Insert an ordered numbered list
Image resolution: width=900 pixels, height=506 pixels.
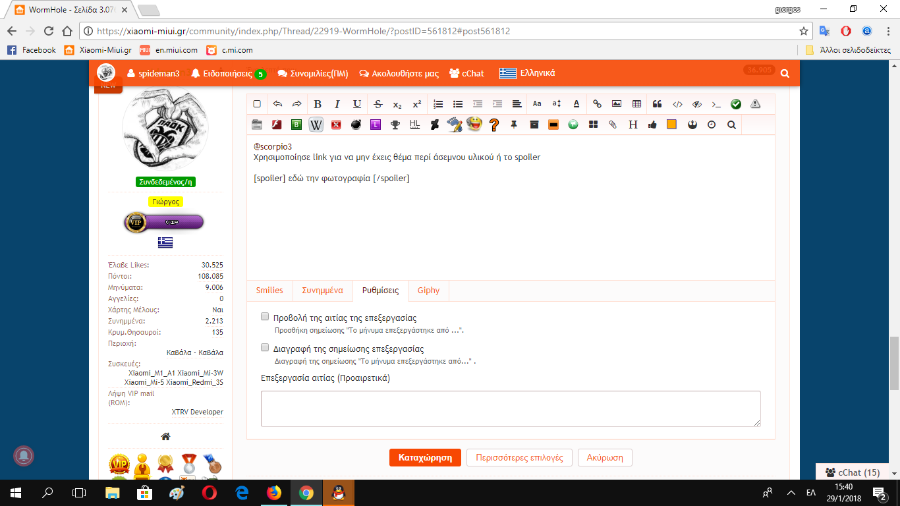(x=438, y=104)
